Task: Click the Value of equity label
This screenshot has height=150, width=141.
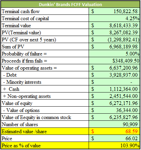Action: tap(17, 103)
